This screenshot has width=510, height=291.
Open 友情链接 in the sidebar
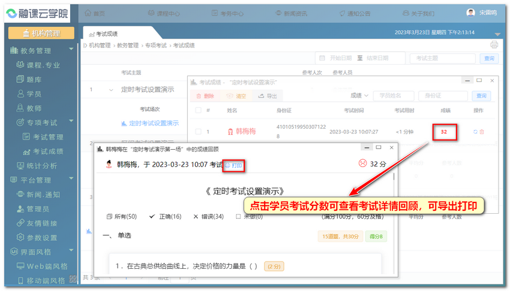[x=41, y=223]
